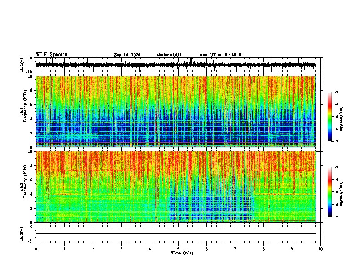This screenshot has height=279, width=361.
Task: Click the ch.1 colorbar log(PSD) unit label
Action: (x=341, y=119)
